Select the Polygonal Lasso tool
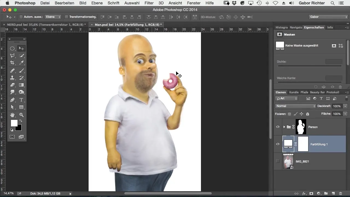This screenshot has width=350, height=197. coord(12,56)
